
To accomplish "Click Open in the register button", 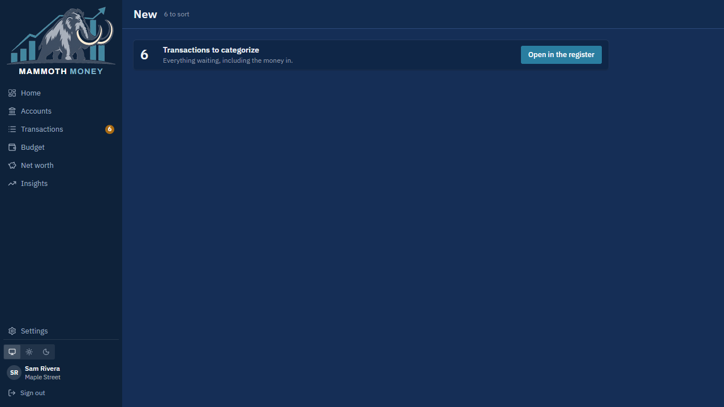I will coord(561,55).
